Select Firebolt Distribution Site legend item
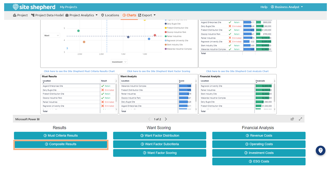Viewport: 331px width, 173px height. (x=176, y=28)
